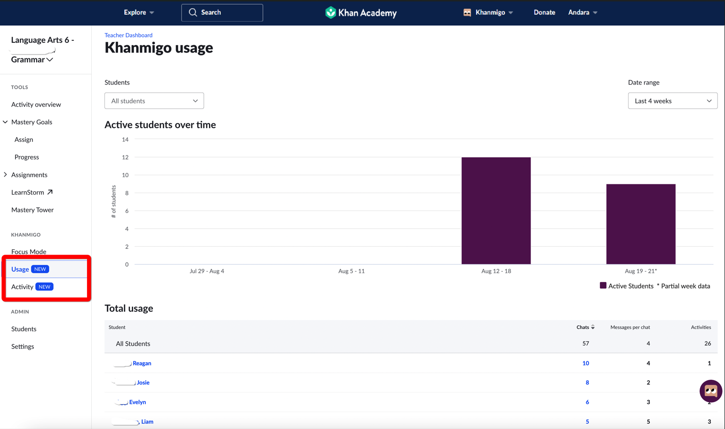Open the All students filter dropdown
Image resolution: width=725 pixels, height=429 pixels.
pyautogui.click(x=154, y=101)
